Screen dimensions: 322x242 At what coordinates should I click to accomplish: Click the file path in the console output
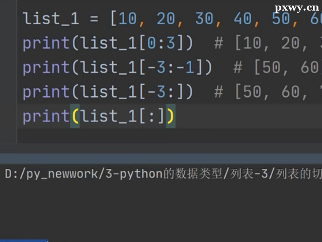pyautogui.click(x=161, y=174)
